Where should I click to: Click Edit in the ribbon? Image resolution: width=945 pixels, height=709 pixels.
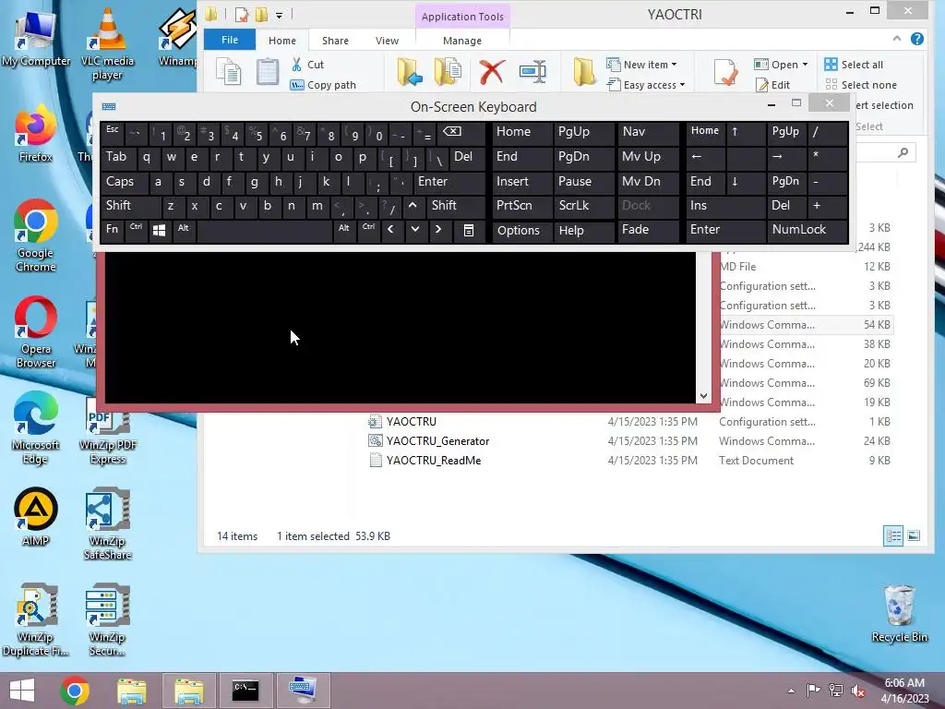pos(773,85)
